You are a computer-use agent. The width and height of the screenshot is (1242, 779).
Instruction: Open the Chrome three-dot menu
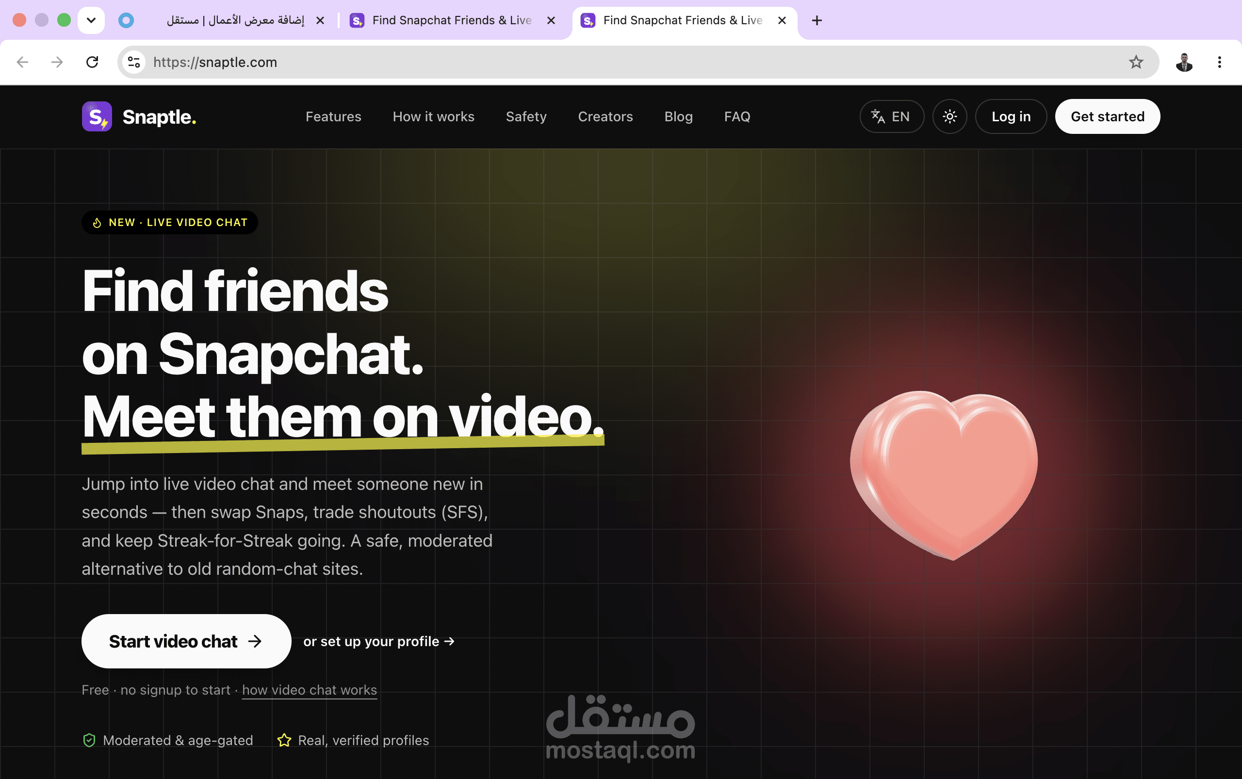click(x=1219, y=63)
